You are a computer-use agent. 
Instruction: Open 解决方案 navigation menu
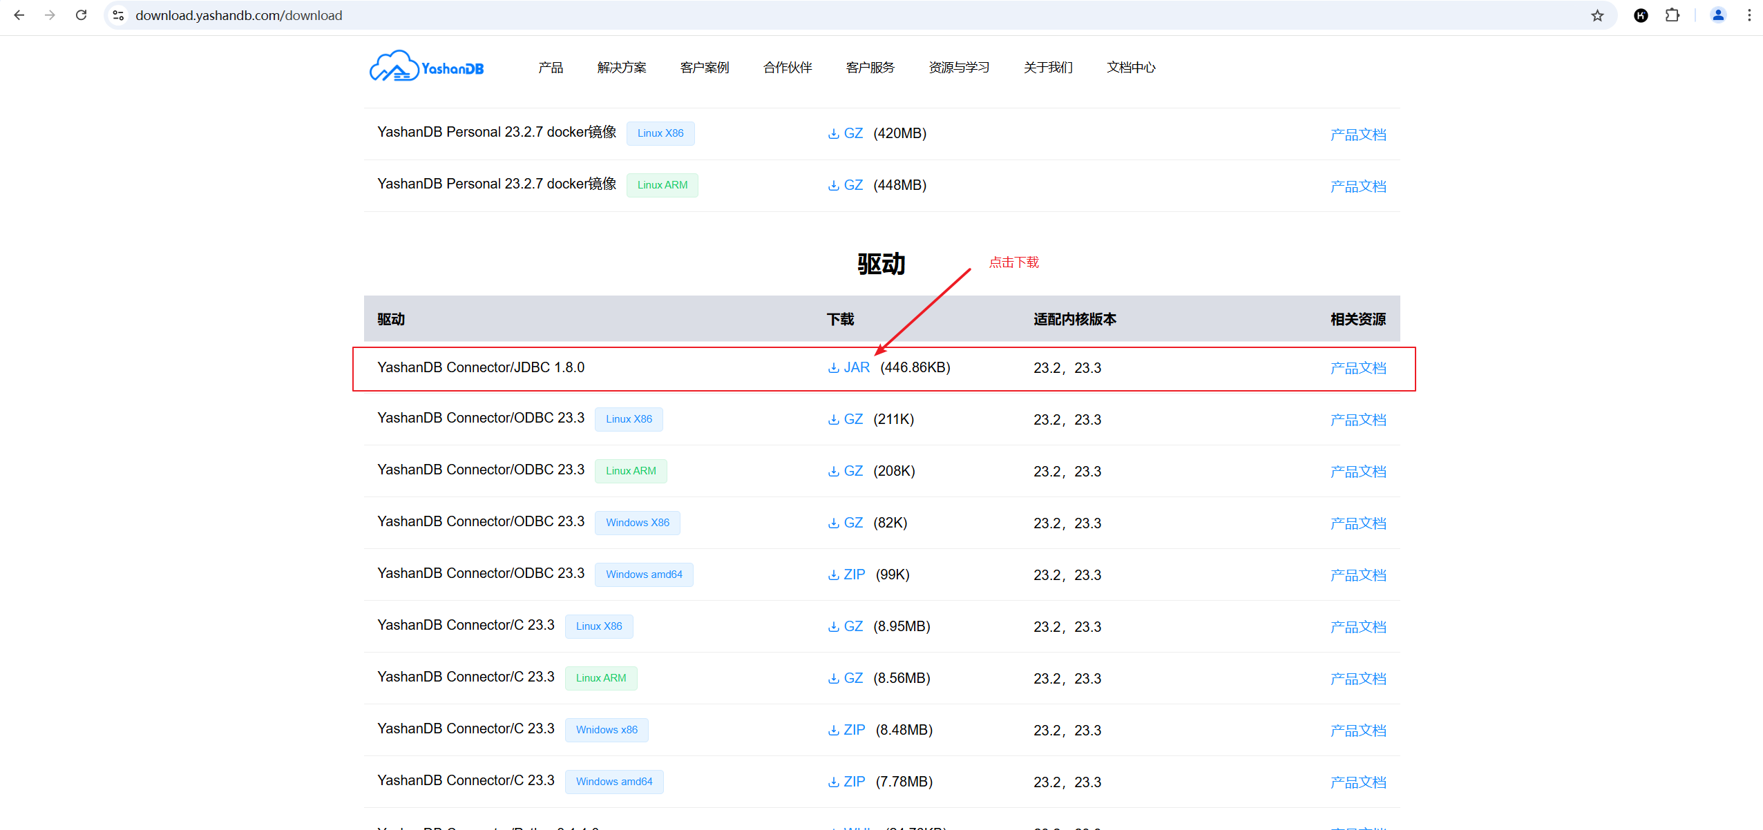pyautogui.click(x=621, y=67)
